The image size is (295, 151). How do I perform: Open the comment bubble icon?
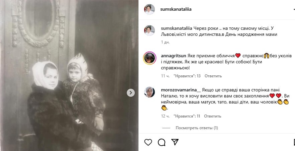[x=162, y=142]
